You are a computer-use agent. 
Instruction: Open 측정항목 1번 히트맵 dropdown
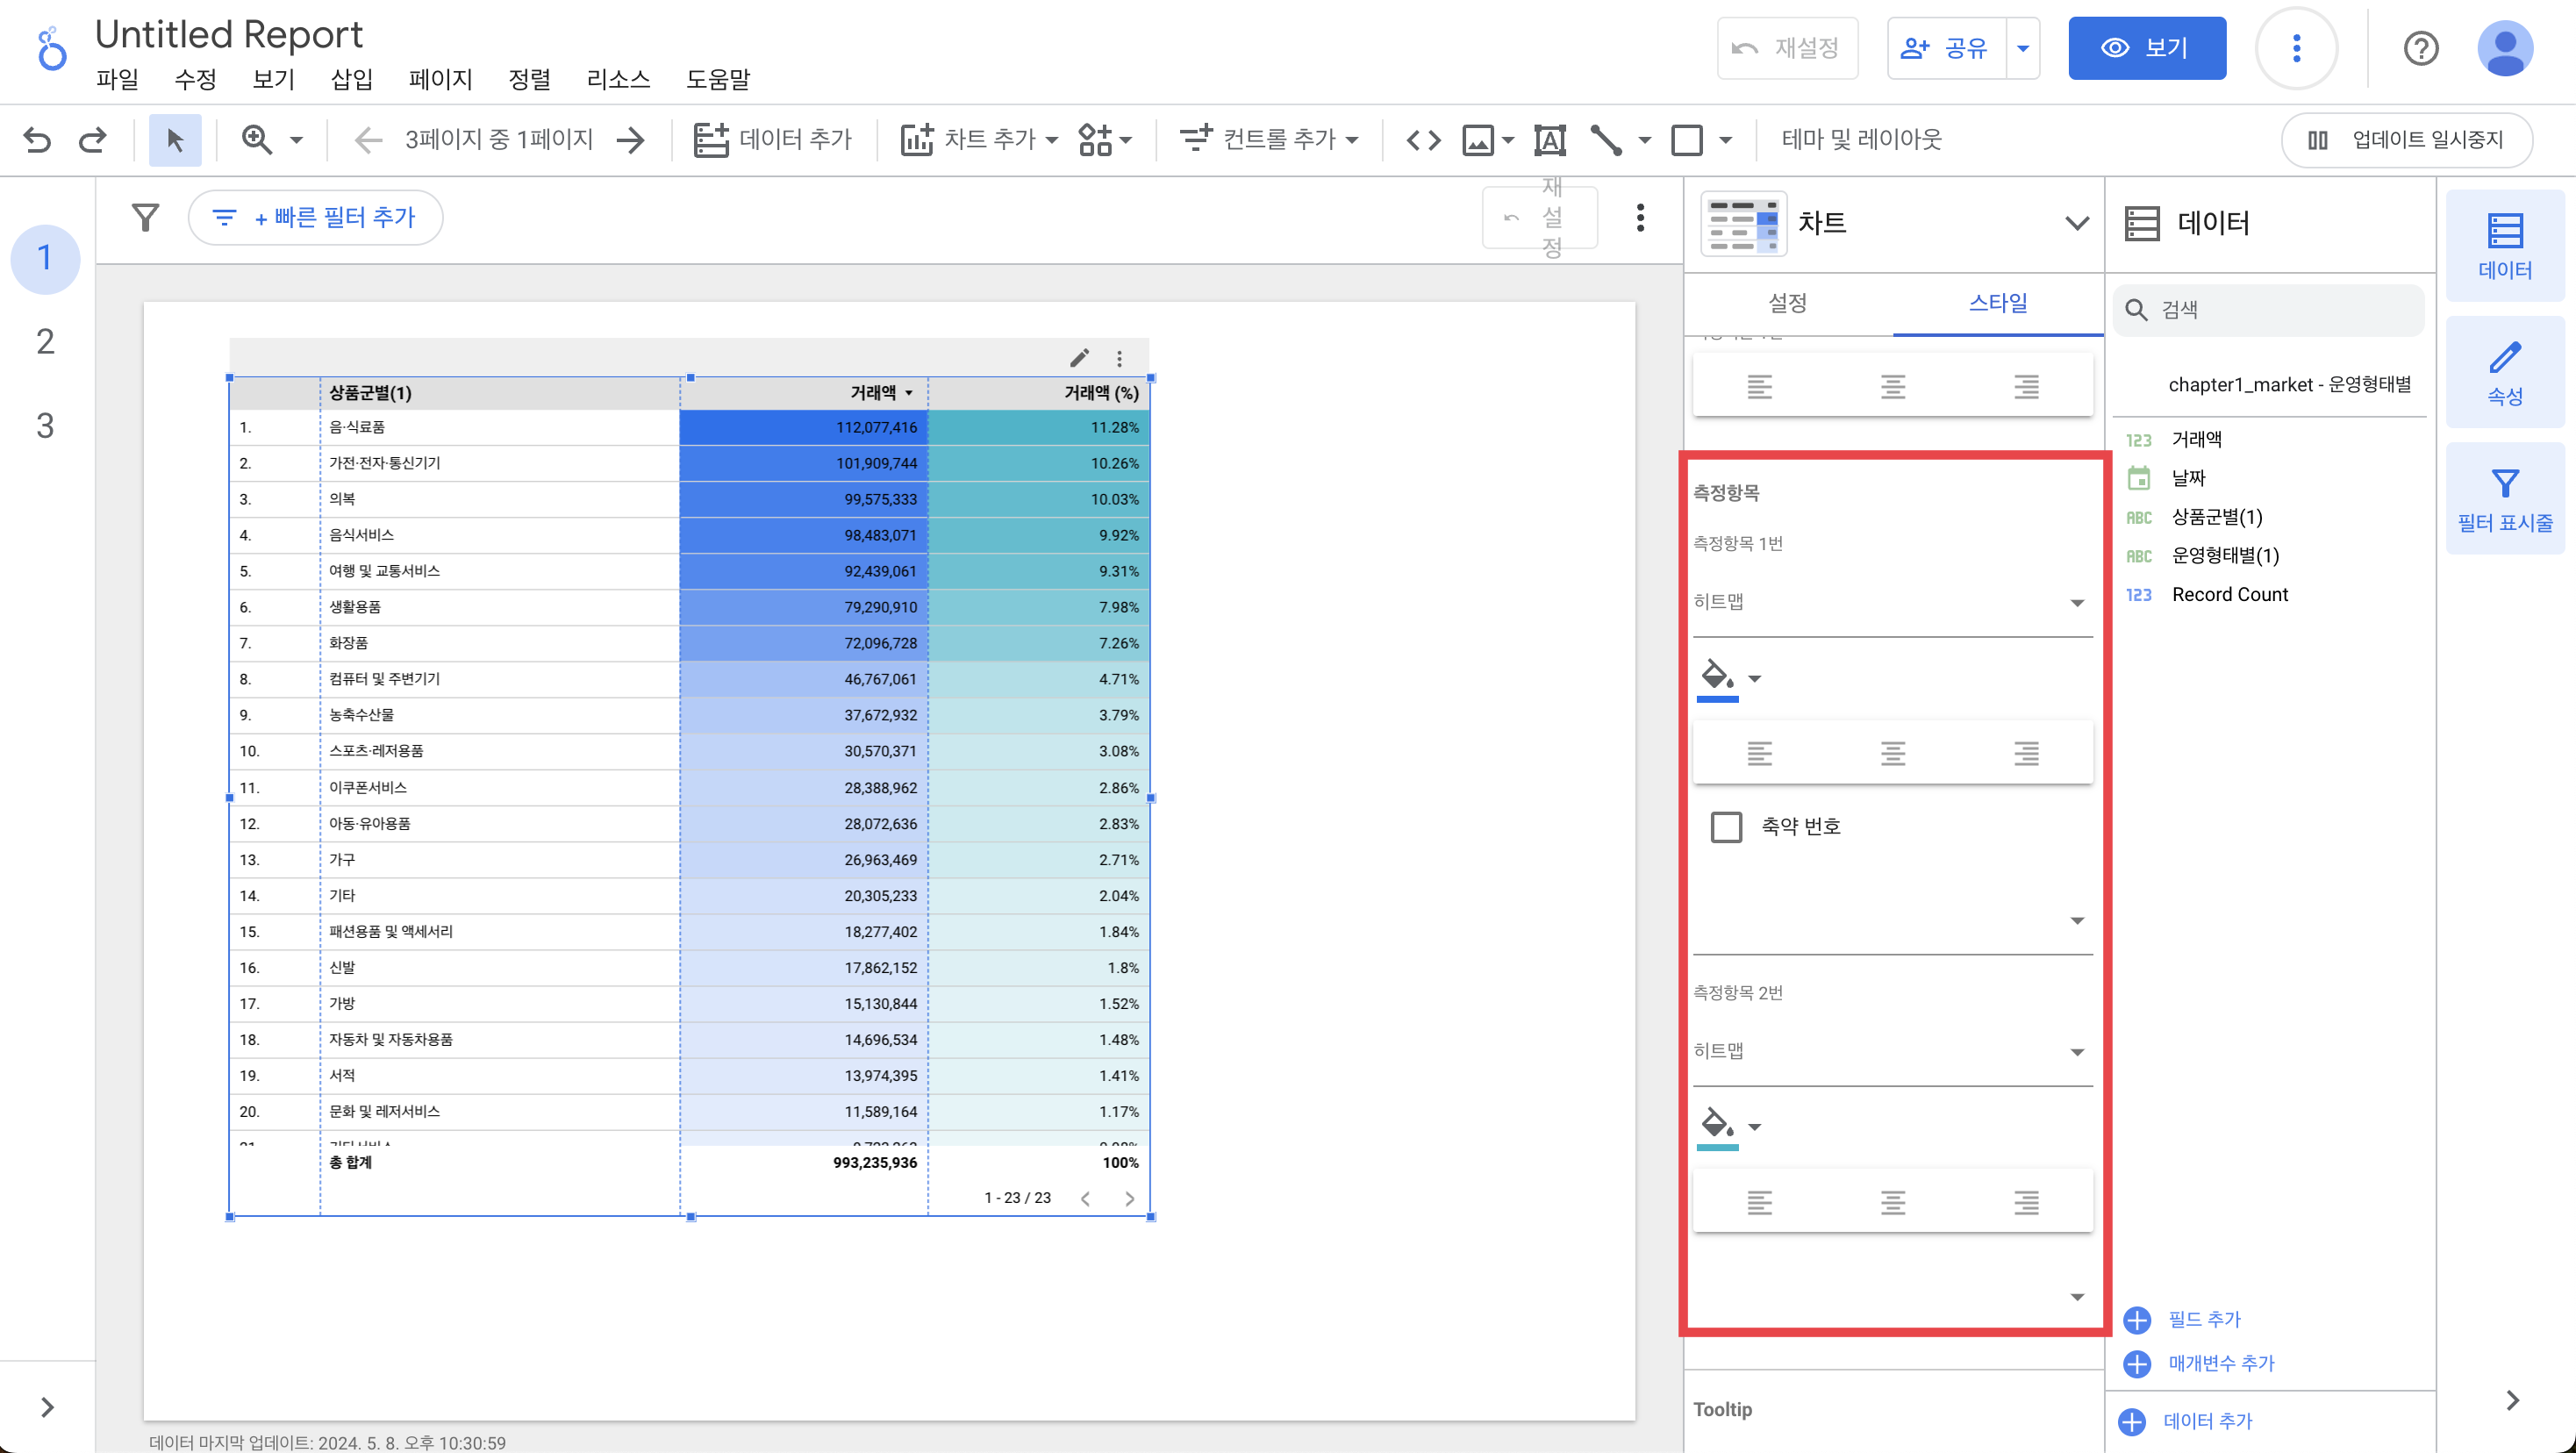pyautogui.click(x=1890, y=602)
